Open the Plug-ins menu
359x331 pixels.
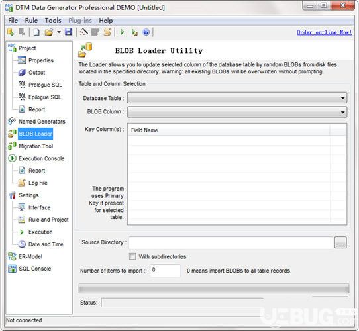(80, 21)
